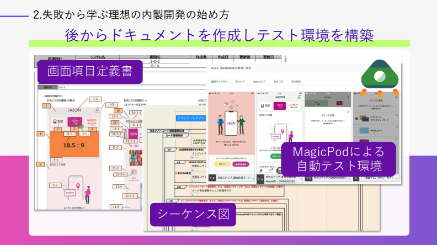Viewport: 437px width, 245px height.
Task: Go to the 実行情報 tab
Action: [296, 82]
